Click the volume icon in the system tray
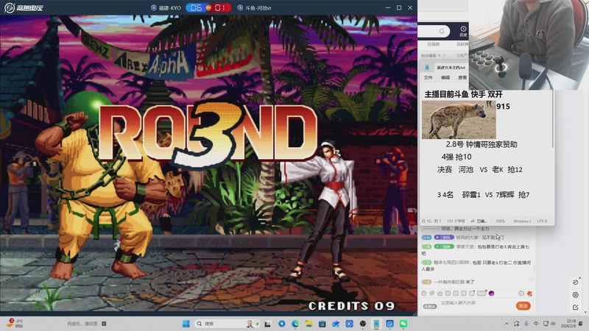This screenshot has height=331, width=589. [553, 324]
